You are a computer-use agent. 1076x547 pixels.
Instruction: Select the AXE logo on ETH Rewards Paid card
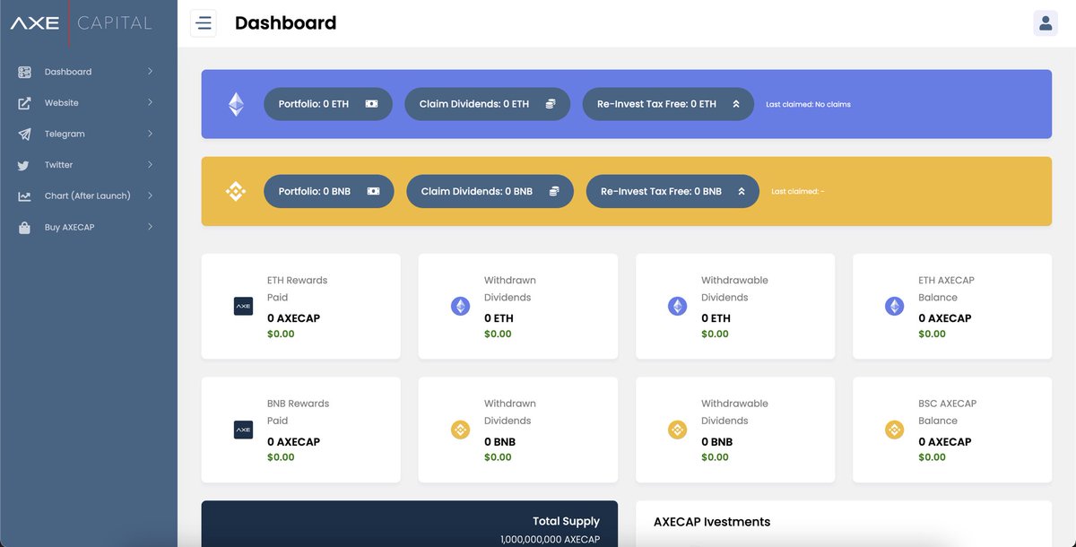click(x=243, y=306)
